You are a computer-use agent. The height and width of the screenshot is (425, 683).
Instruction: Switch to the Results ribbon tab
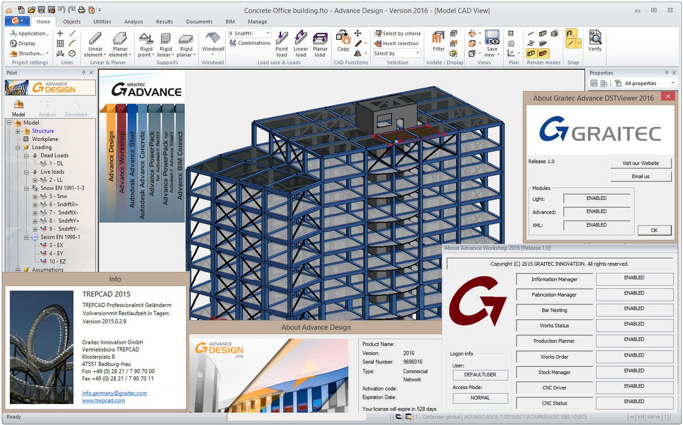pyautogui.click(x=164, y=22)
